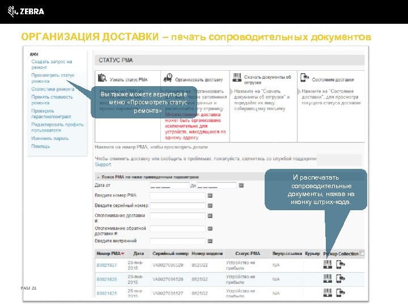The height and width of the screenshot is (306, 408).
Task: Open calendar picker next to date range
Action: coord(241,185)
